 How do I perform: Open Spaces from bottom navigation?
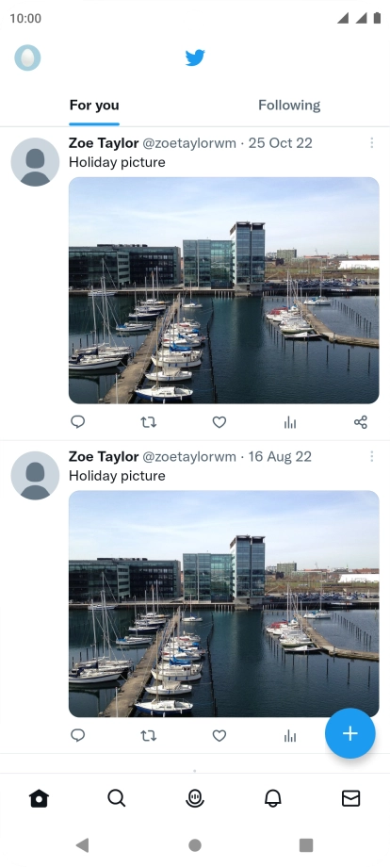click(x=195, y=798)
